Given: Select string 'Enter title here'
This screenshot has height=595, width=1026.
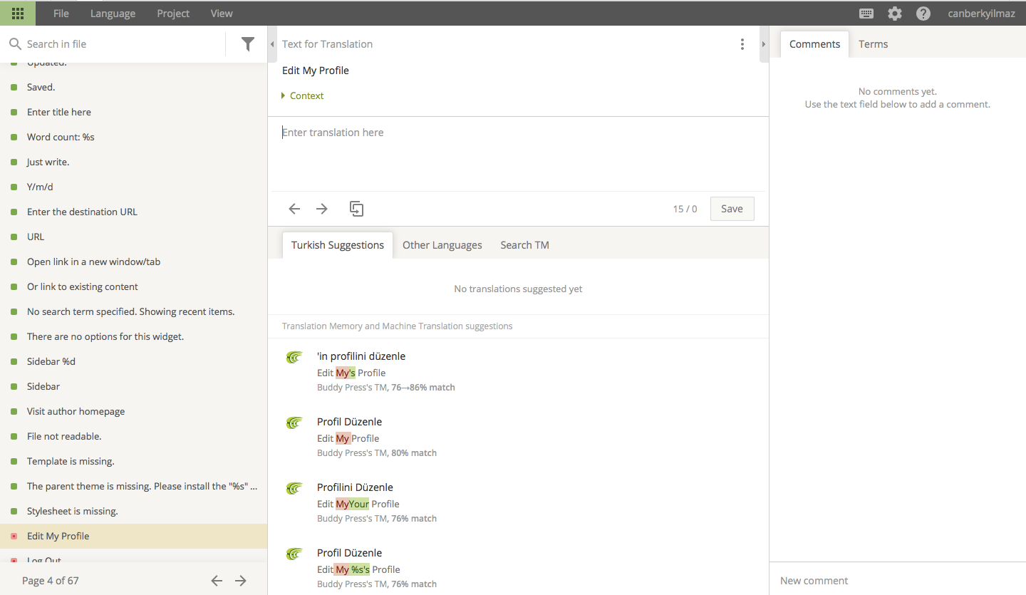Looking at the screenshot, I should [x=133, y=112].
